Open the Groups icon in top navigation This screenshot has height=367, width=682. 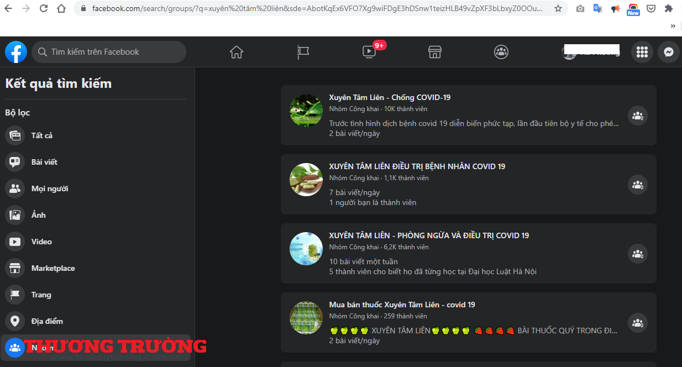[x=501, y=52]
